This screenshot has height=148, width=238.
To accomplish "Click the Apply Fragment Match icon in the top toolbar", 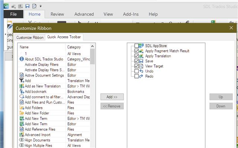I will 13,7.
